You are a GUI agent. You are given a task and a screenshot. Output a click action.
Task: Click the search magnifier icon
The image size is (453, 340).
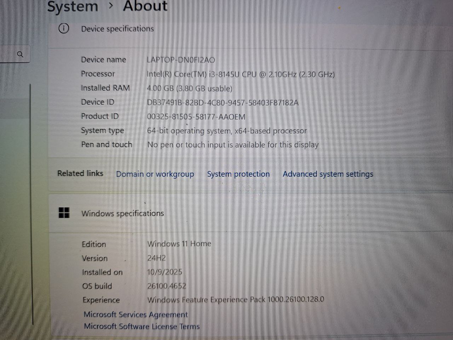(x=20, y=54)
